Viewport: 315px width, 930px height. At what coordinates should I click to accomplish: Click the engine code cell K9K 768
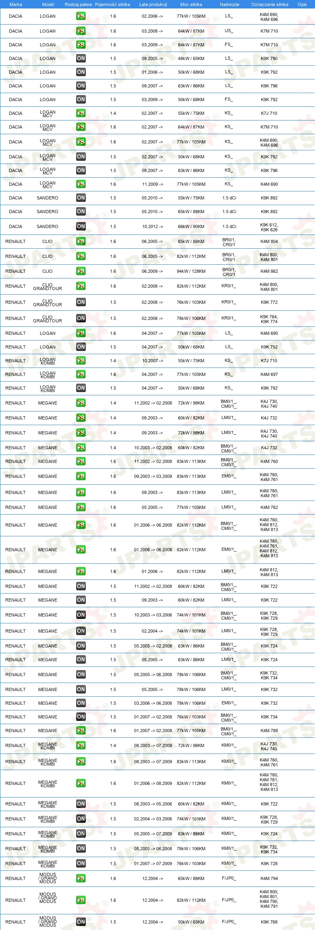pyautogui.click(x=269, y=922)
